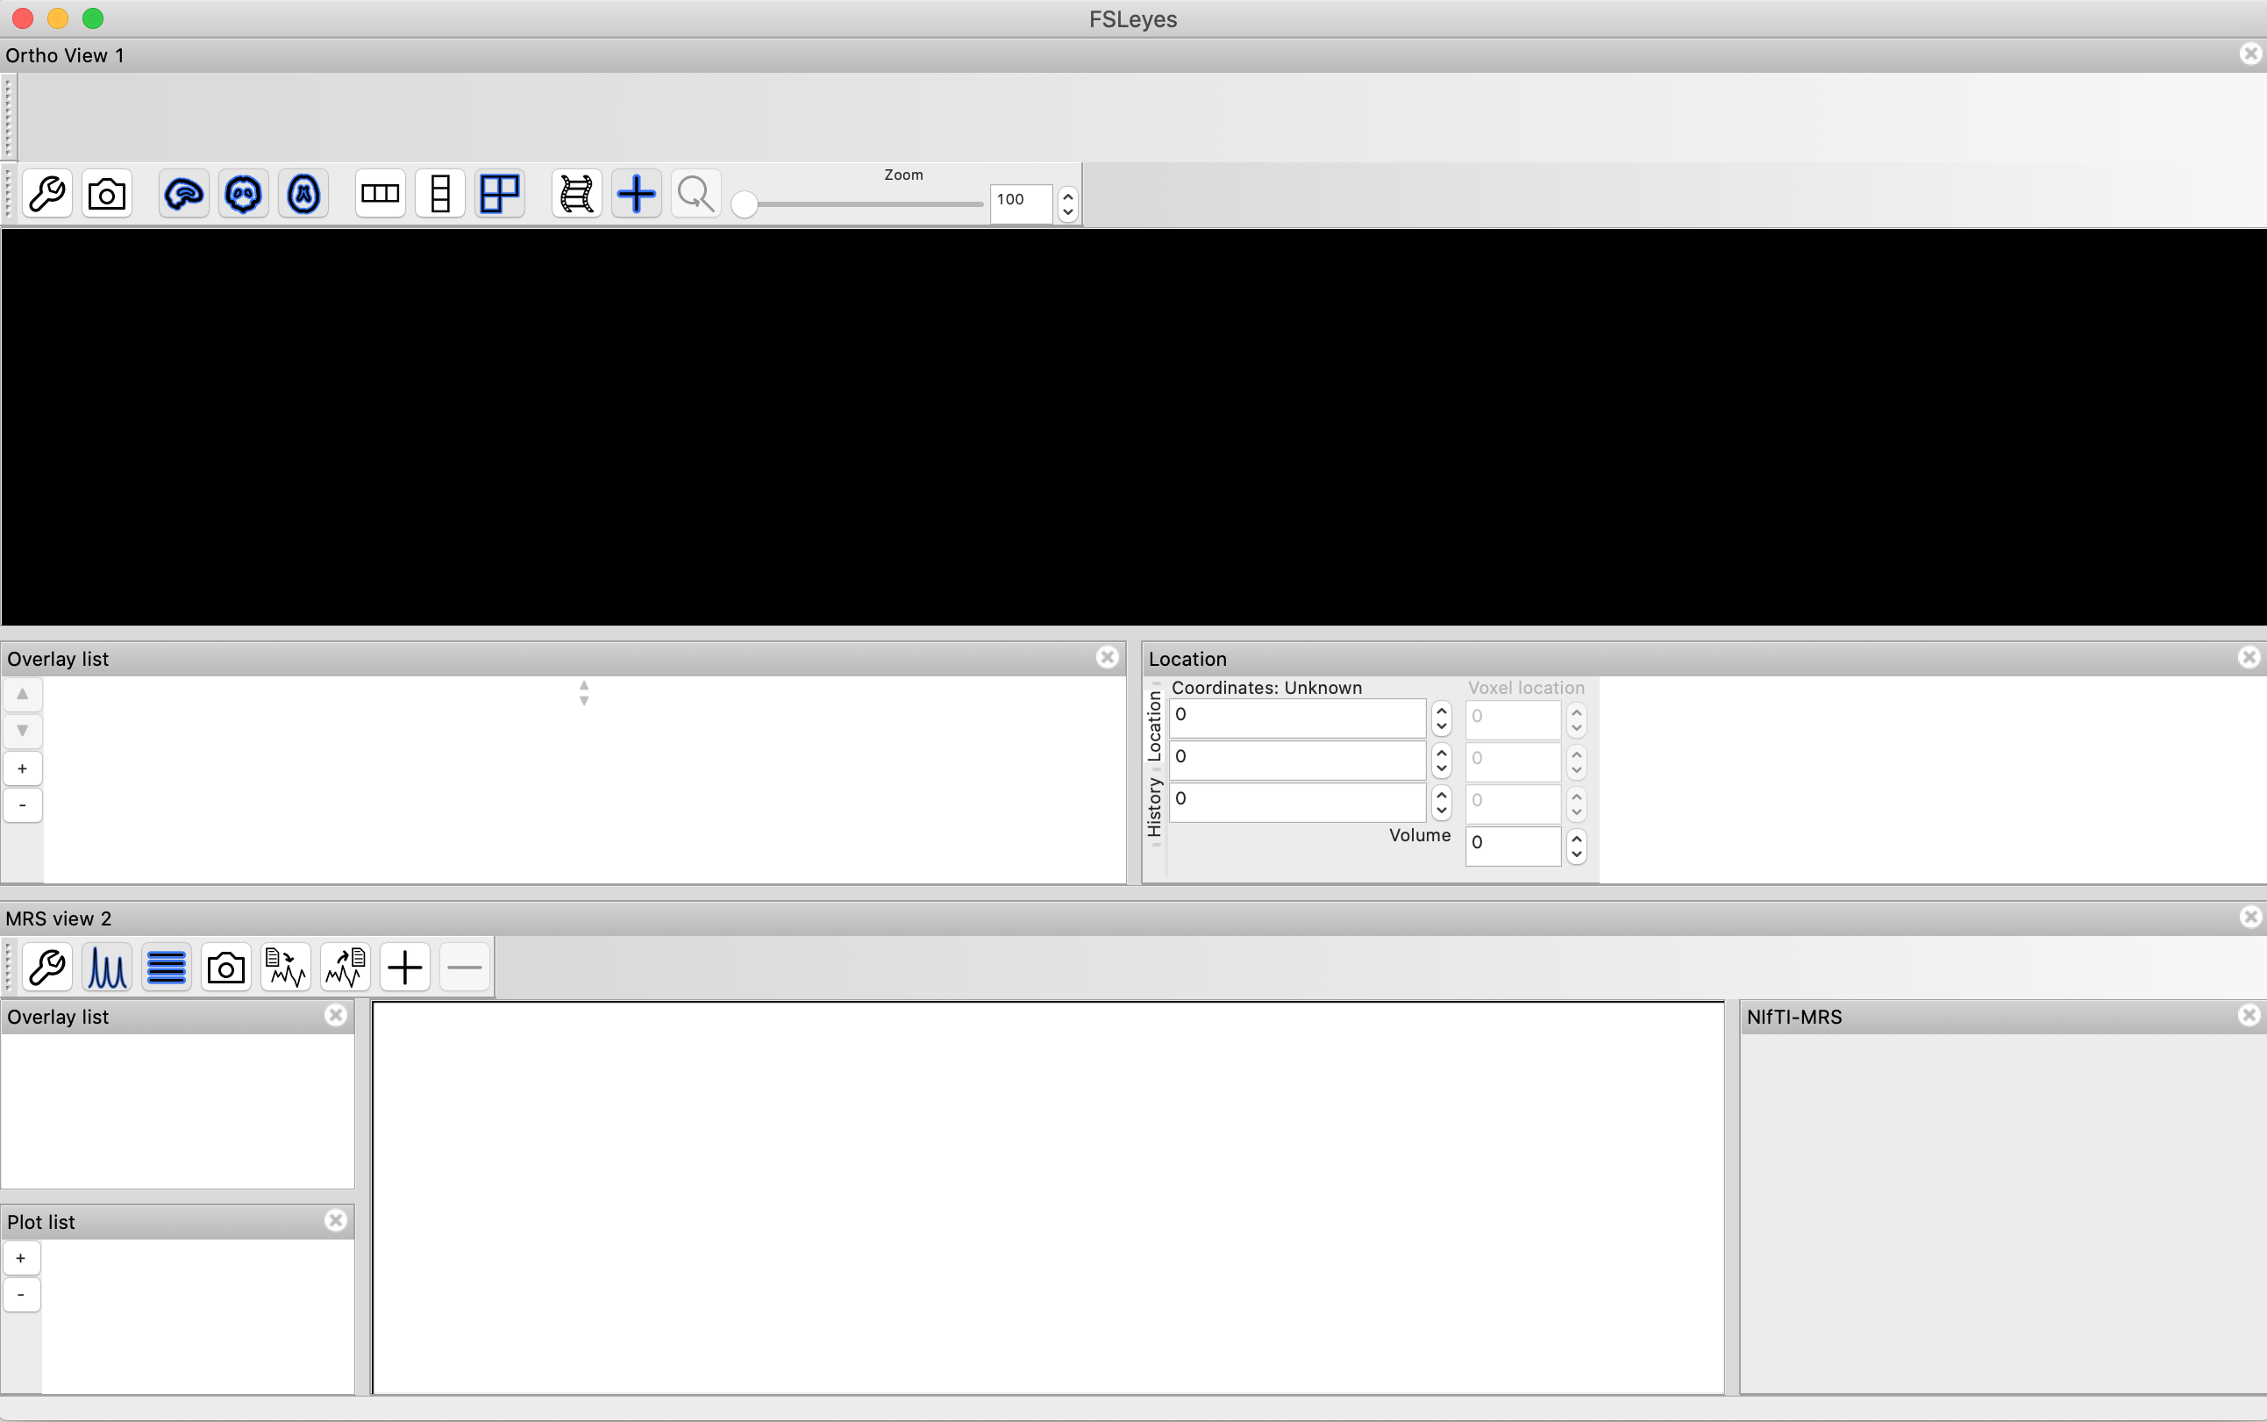The width and height of the screenshot is (2267, 1422).
Task: Close the Ortho View 1 panel
Action: (2250, 54)
